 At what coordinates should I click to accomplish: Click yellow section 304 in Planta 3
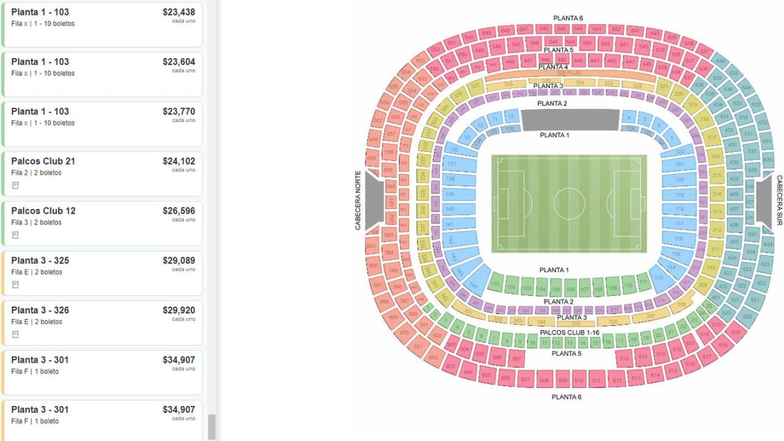point(540,322)
